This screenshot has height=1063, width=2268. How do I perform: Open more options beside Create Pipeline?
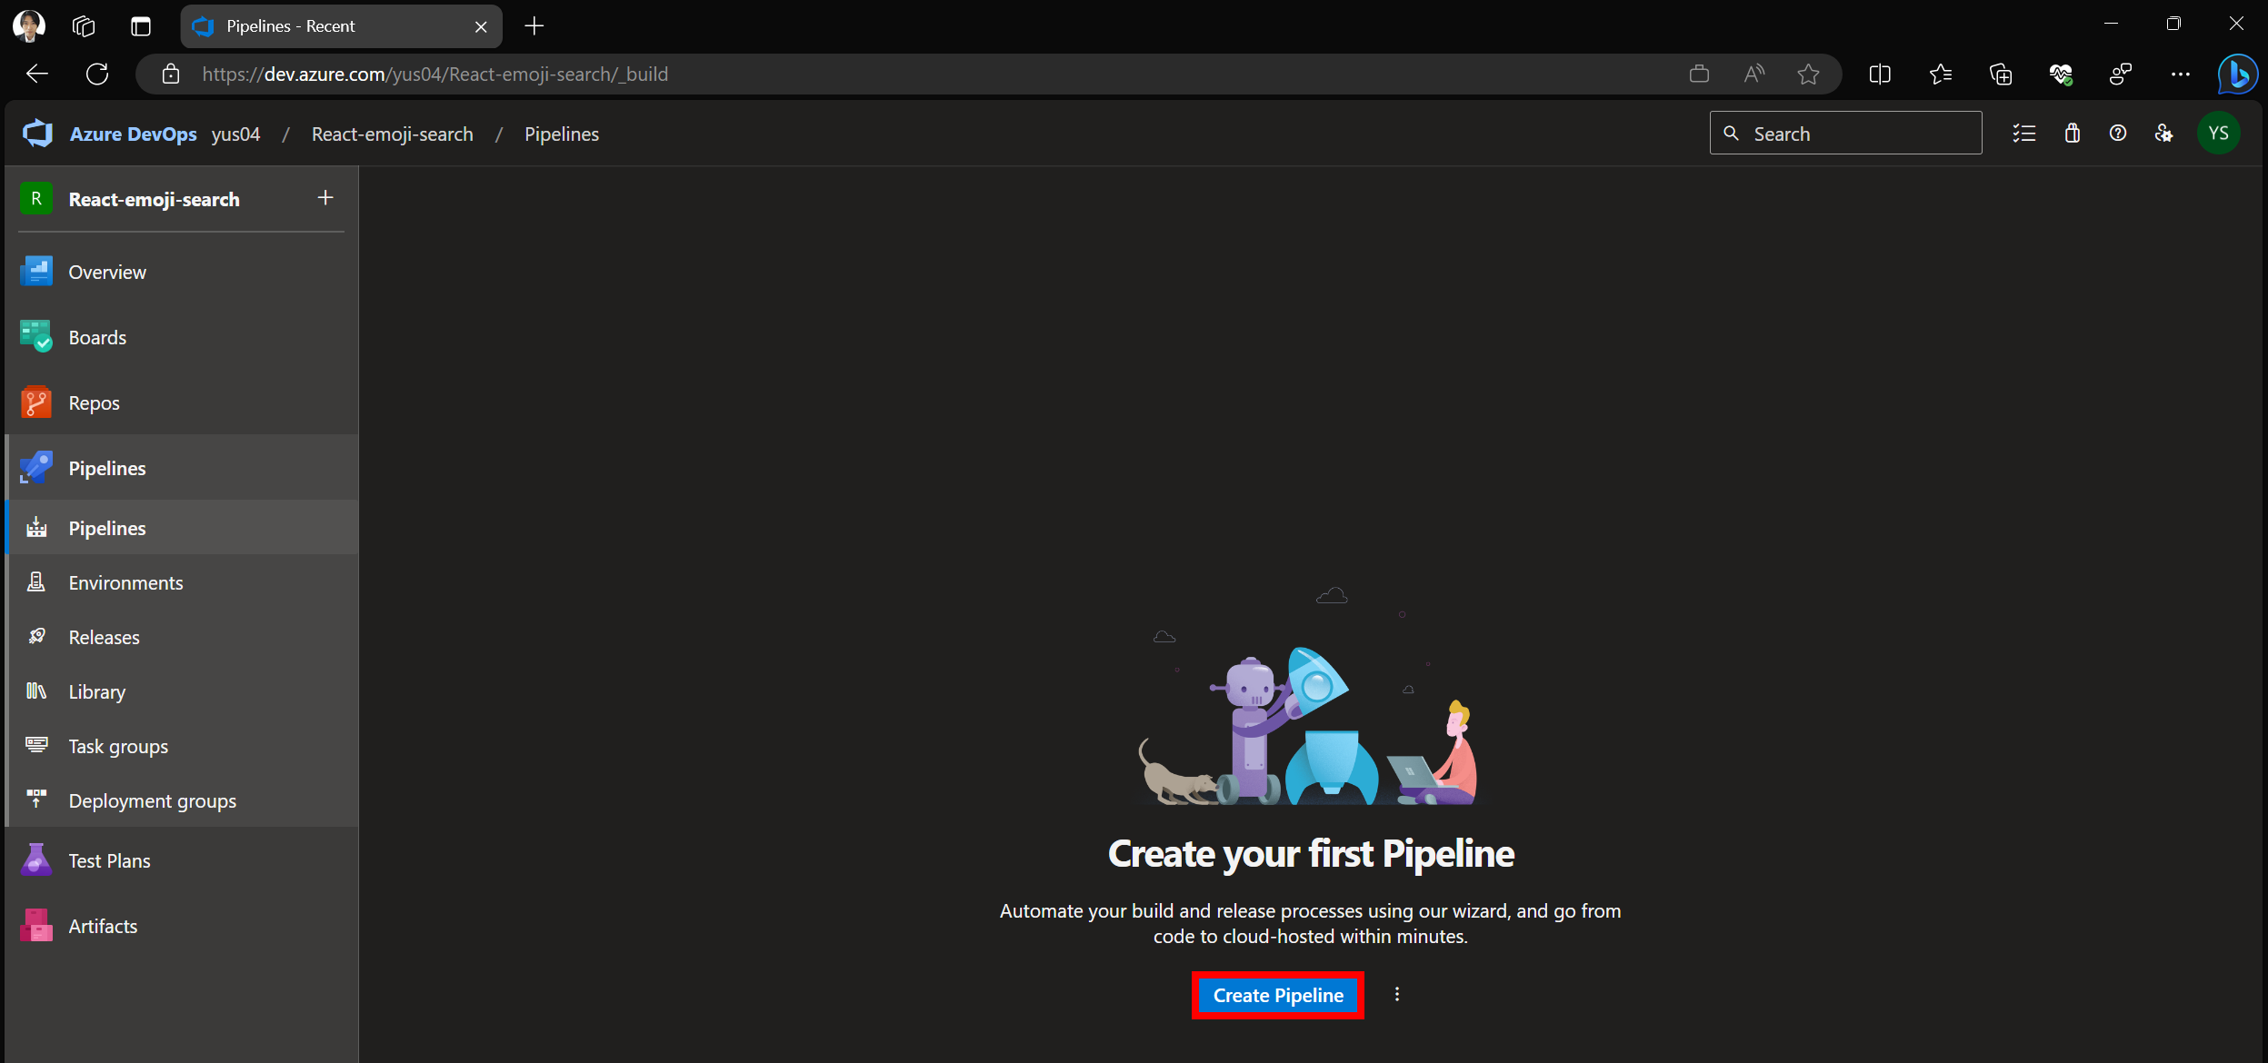tap(1397, 995)
